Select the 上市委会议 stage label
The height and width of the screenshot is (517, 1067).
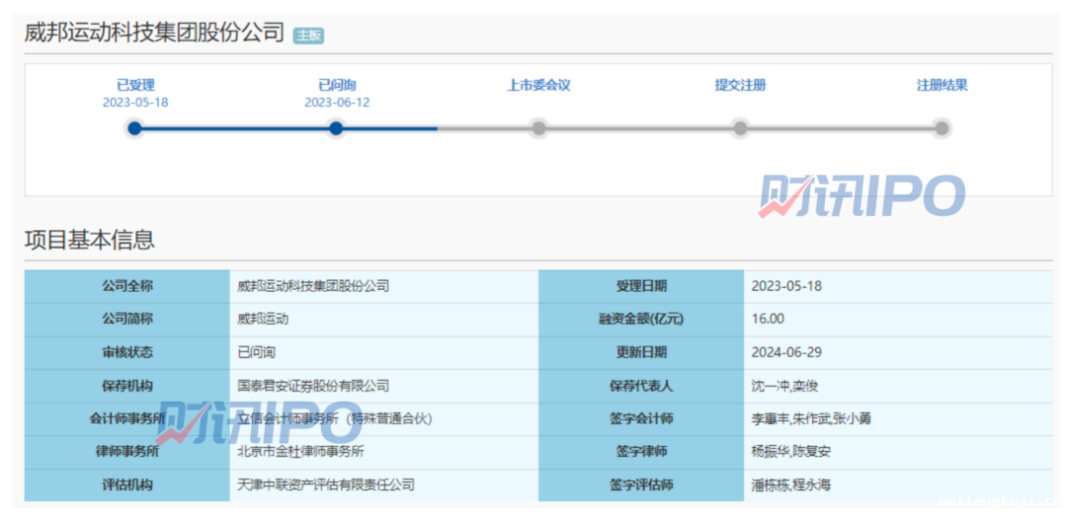tap(538, 86)
